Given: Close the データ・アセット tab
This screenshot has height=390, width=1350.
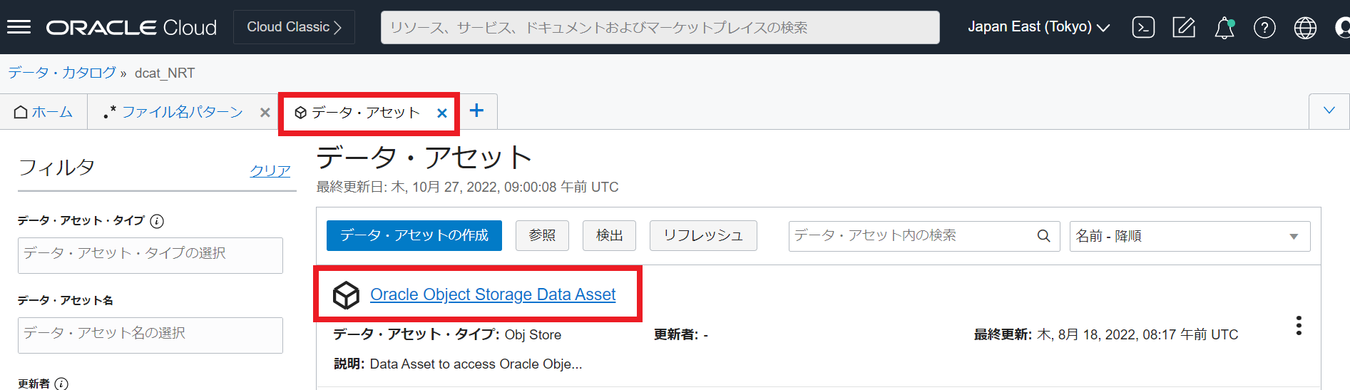Looking at the screenshot, I should tap(442, 113).
